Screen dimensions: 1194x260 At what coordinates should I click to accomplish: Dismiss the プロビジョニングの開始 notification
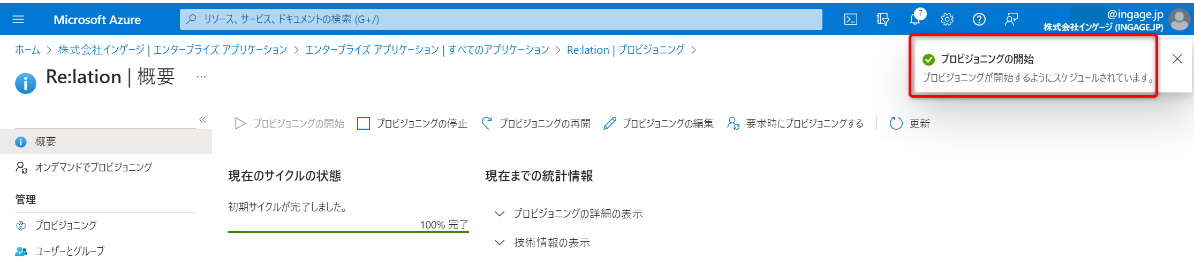point(1177,59)
